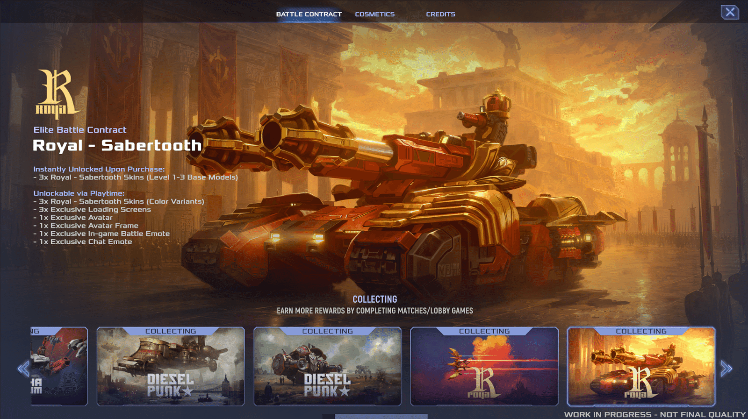Select the Diesel Punk airship contract card
This screenshot has height=419, width=748.
pyautogui.click(x=171, y=366)
